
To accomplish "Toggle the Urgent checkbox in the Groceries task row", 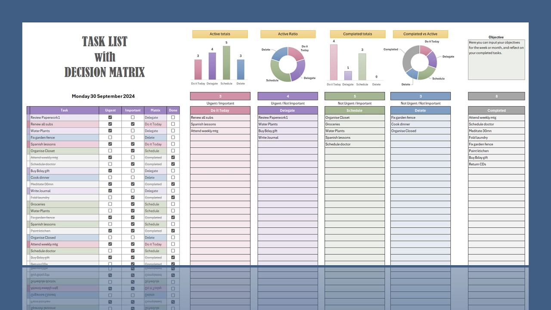I will coord(110,204).
